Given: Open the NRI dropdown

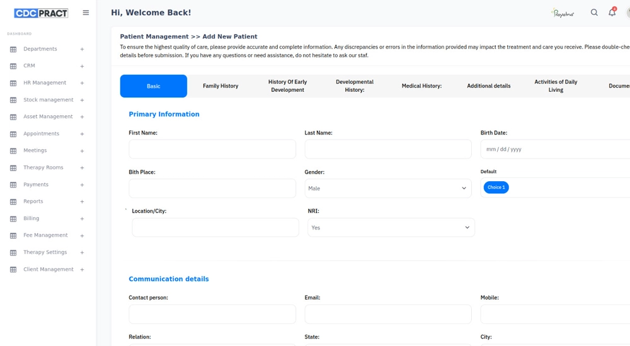Looking at the screenshot, I should pos(391,228).
